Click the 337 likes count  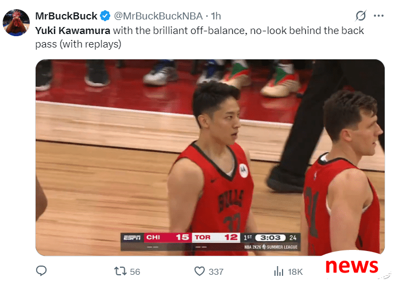pyautogui.click(x=216, y=272)
